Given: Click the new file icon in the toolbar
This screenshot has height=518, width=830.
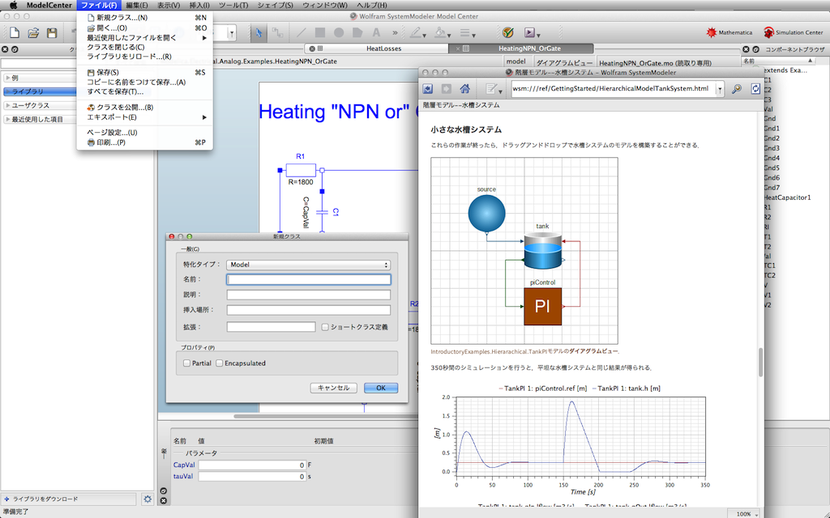Looking at the screenshot, I should (x=15, y=32).
